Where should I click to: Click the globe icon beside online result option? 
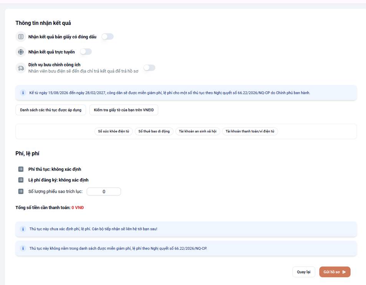[21, 52]
